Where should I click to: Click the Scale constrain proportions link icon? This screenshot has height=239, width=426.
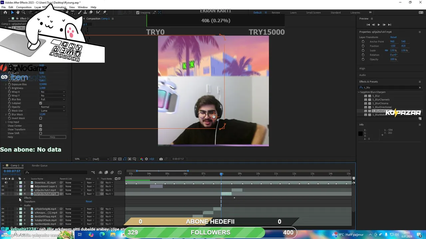click(386, 50)
